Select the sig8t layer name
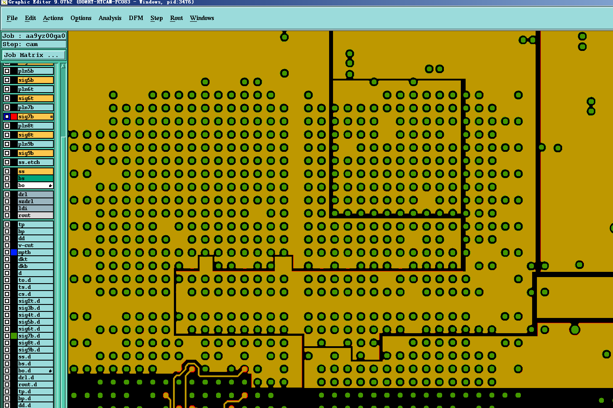The height and width of the screenshot is (408, 613). (35, 135)
